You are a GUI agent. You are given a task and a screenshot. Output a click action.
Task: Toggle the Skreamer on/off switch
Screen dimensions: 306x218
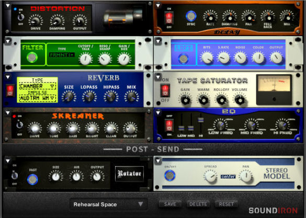[x=19, y=125]
